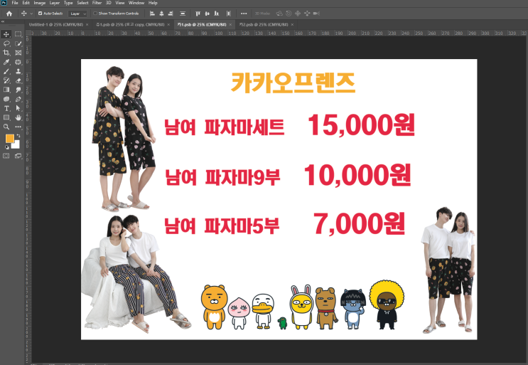Open the Type menu
This screenshot has width=528, height=365.
pos(68,3)
